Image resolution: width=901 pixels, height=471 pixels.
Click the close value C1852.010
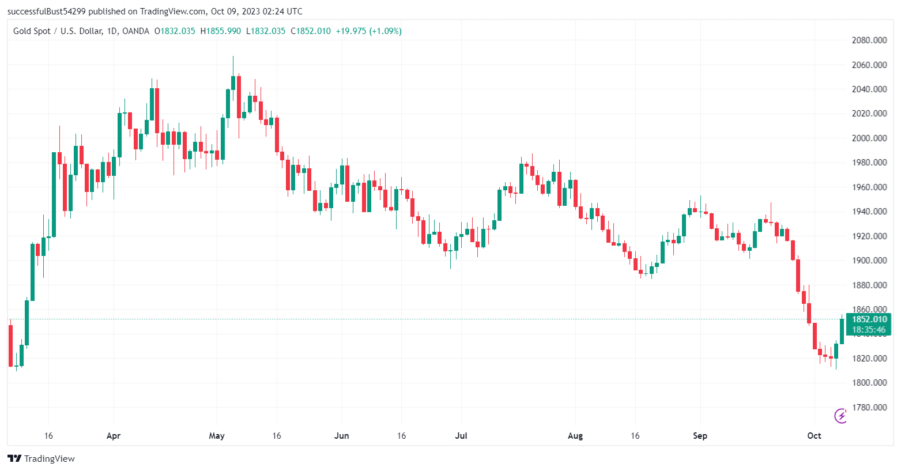tap(311, 31)
